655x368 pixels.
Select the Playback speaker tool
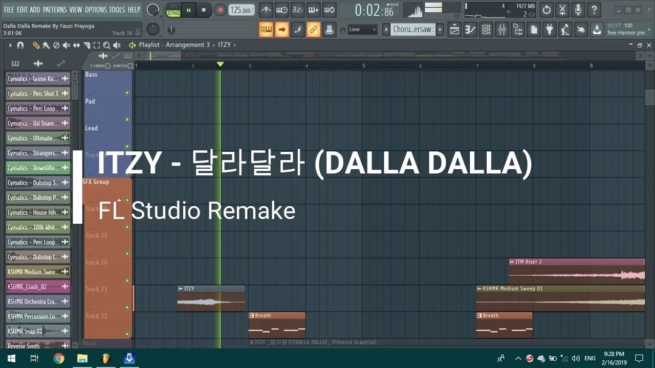[116, 45]
